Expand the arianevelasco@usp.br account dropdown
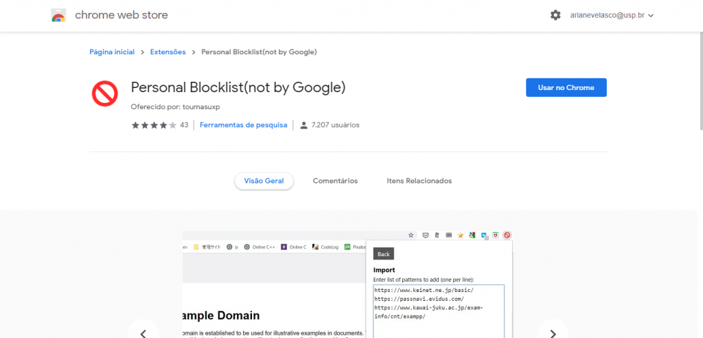This screenshot has height=338, width=703. coord(612,15)
